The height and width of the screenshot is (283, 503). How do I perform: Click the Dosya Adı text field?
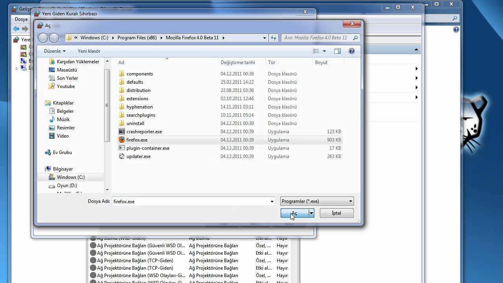coord(190,201)
